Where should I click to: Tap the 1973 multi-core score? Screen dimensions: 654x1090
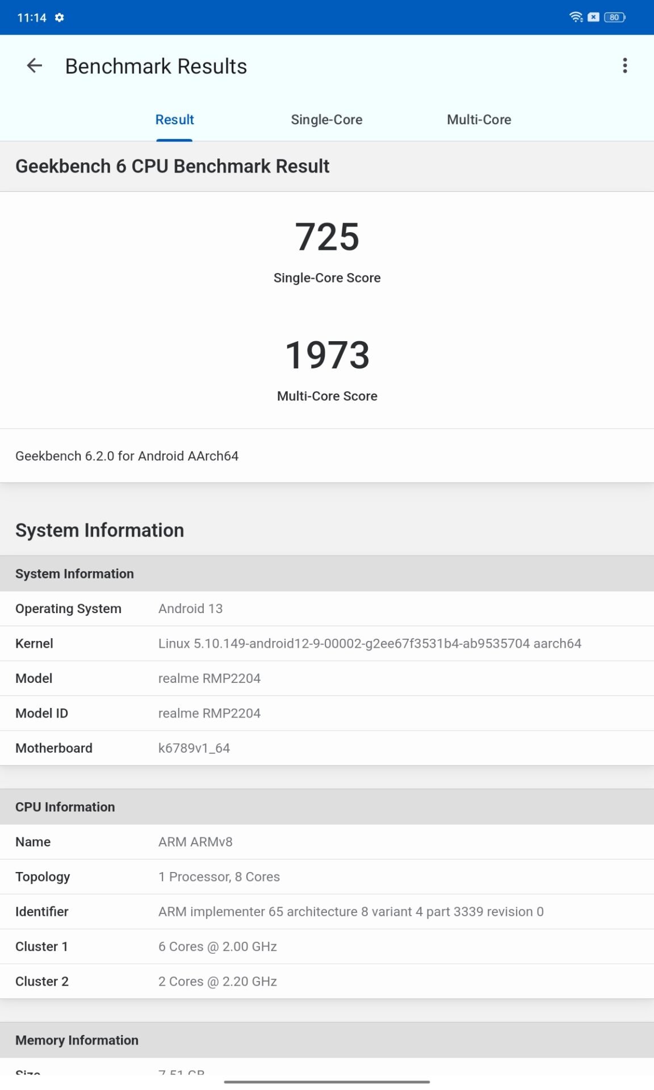327,355
